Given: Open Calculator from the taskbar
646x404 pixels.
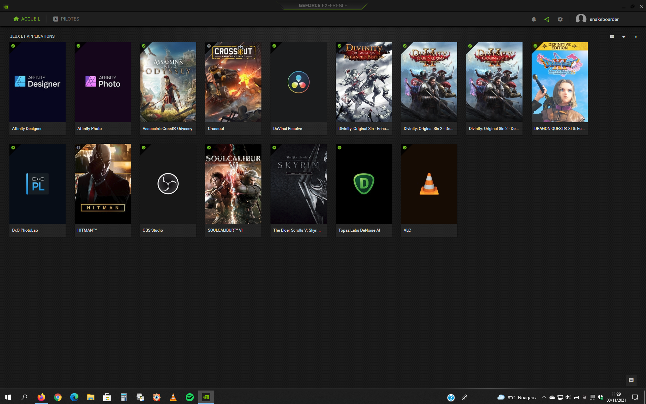Looking at the screenshot, I should [x=123, y=397].
